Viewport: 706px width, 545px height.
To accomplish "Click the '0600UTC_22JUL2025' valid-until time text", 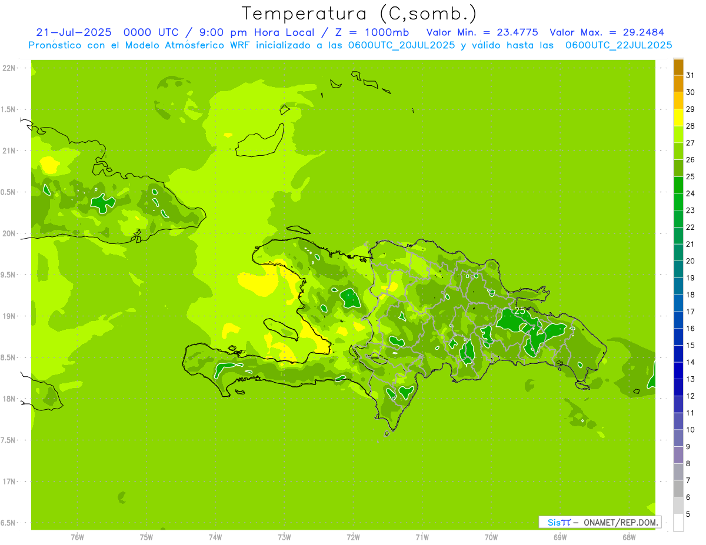I will pyautogui.click(x=618, y=45).
